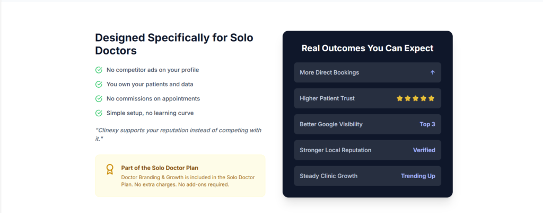Click the Part of the Solo Doctor Plan title
The image size is (543, 213).
(x=160, y=168)
